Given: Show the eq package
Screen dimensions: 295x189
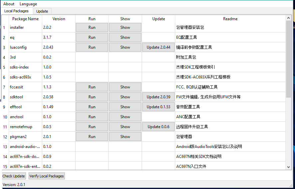Looking at the screenshot, I should tap(125, 37).
